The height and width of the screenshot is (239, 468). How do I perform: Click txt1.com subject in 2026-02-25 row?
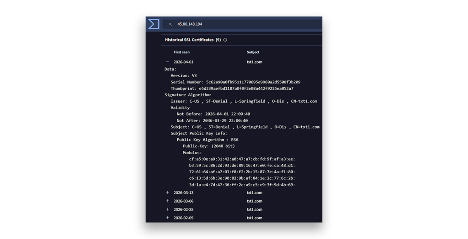(255, 209)
